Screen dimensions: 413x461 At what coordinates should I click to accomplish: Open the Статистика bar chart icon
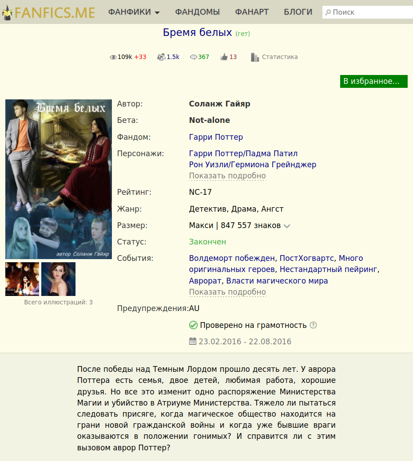(255, 57)
